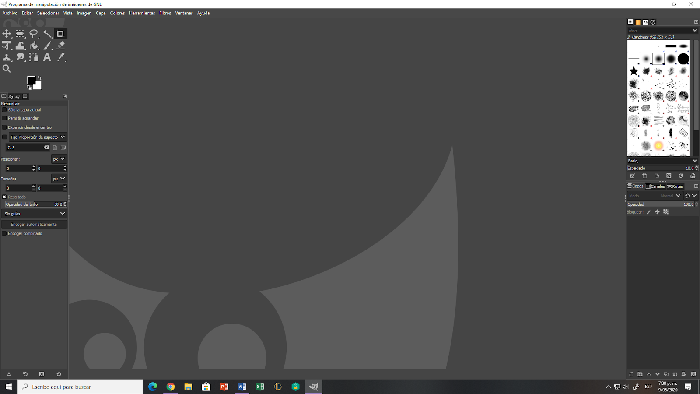
Task: Select the Bucket Fill tool
Action: [34, 45]
